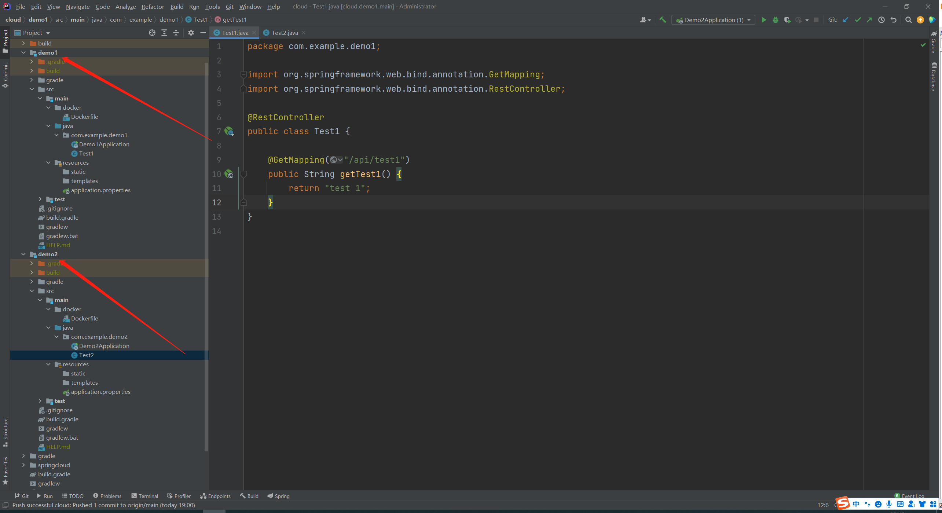Push commits with green Git arrow
The height and width of the screenshot is (513, 942).
click(869, 20)
